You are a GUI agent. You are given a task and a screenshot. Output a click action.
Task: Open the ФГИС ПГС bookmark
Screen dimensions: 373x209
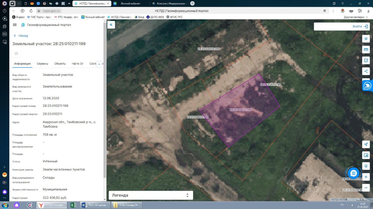(x=175, y=17)
